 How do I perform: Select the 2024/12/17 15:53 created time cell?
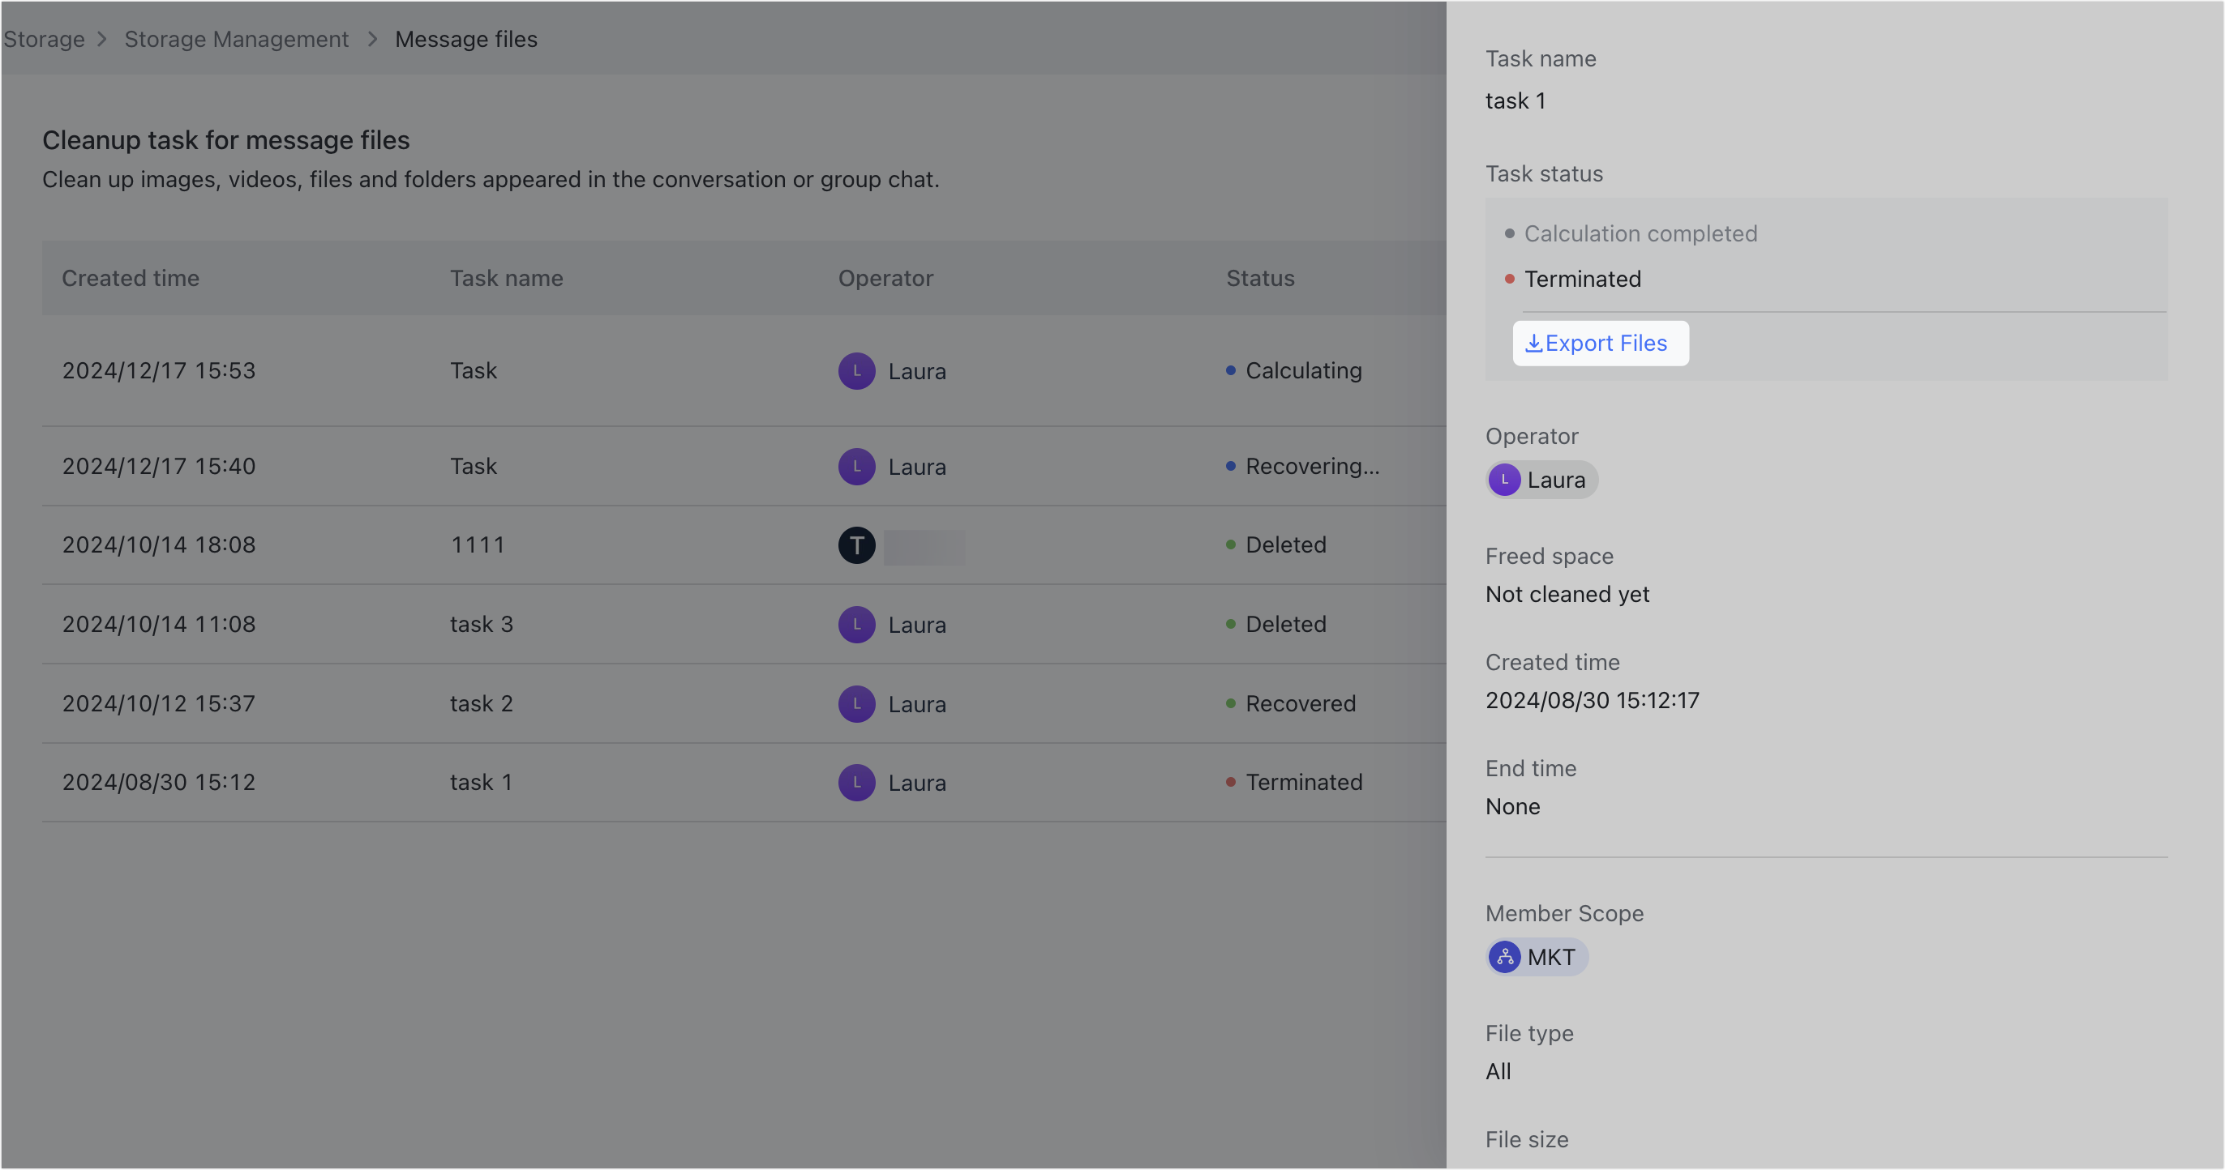pos(158,370)
